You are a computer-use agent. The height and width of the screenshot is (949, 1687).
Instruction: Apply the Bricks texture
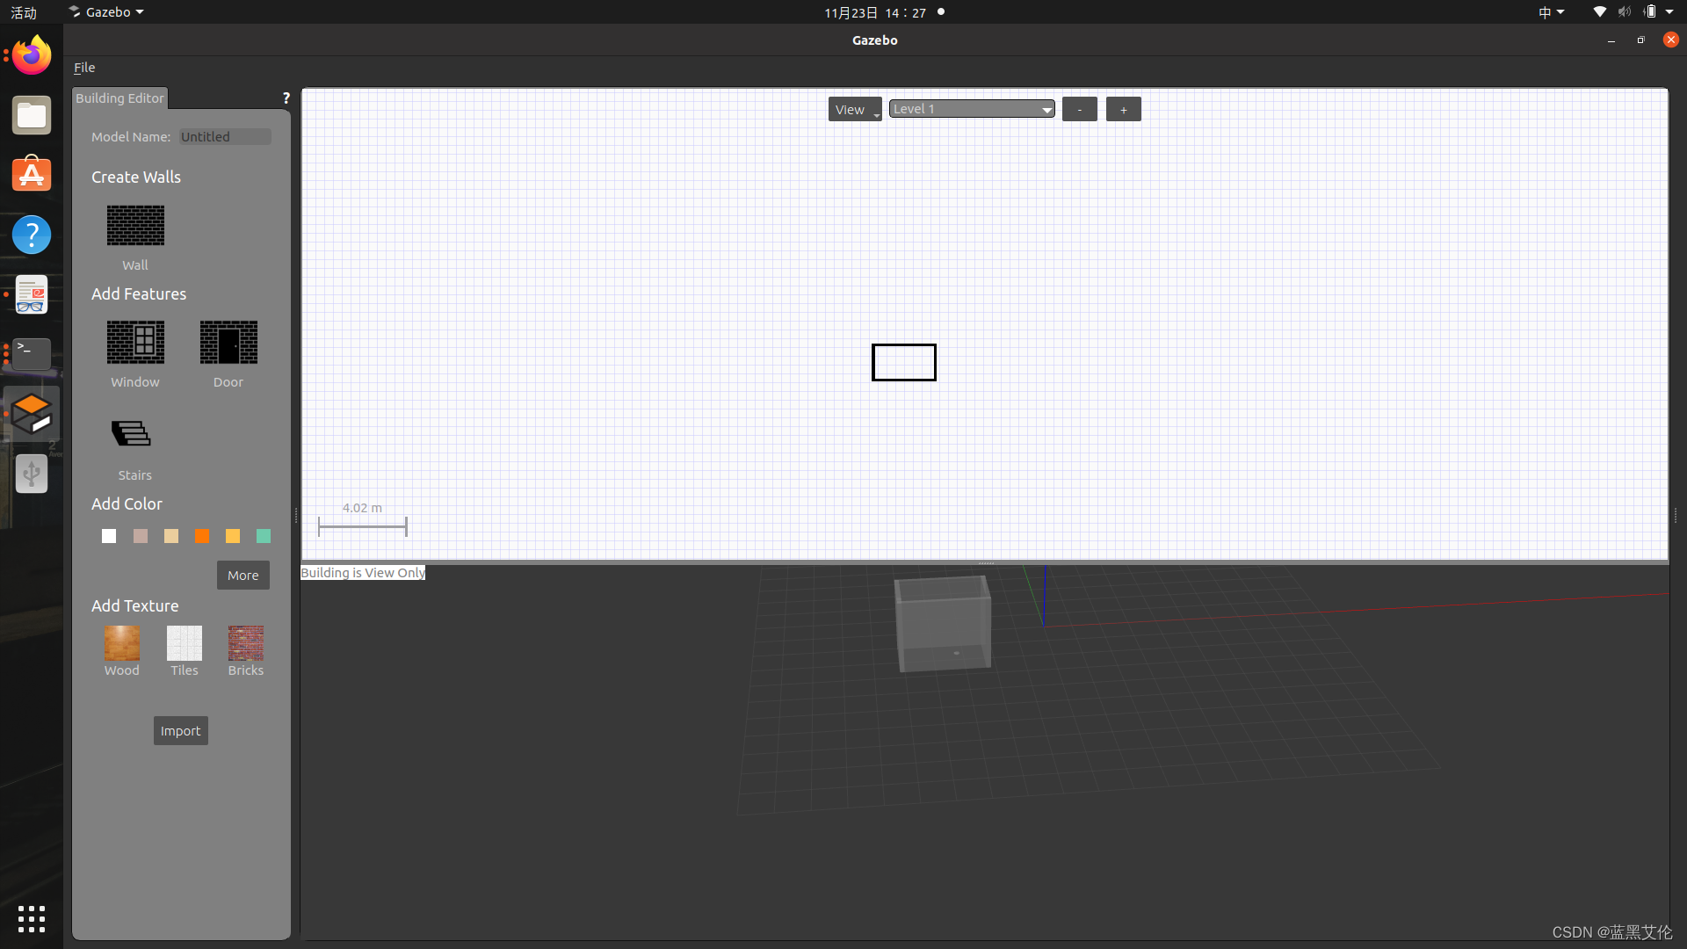click(246, 643)
